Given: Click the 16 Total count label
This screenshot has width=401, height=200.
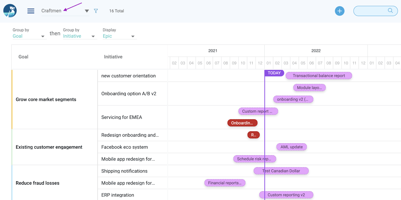Looking at the screenshot, I should click(x=117, y=11).
